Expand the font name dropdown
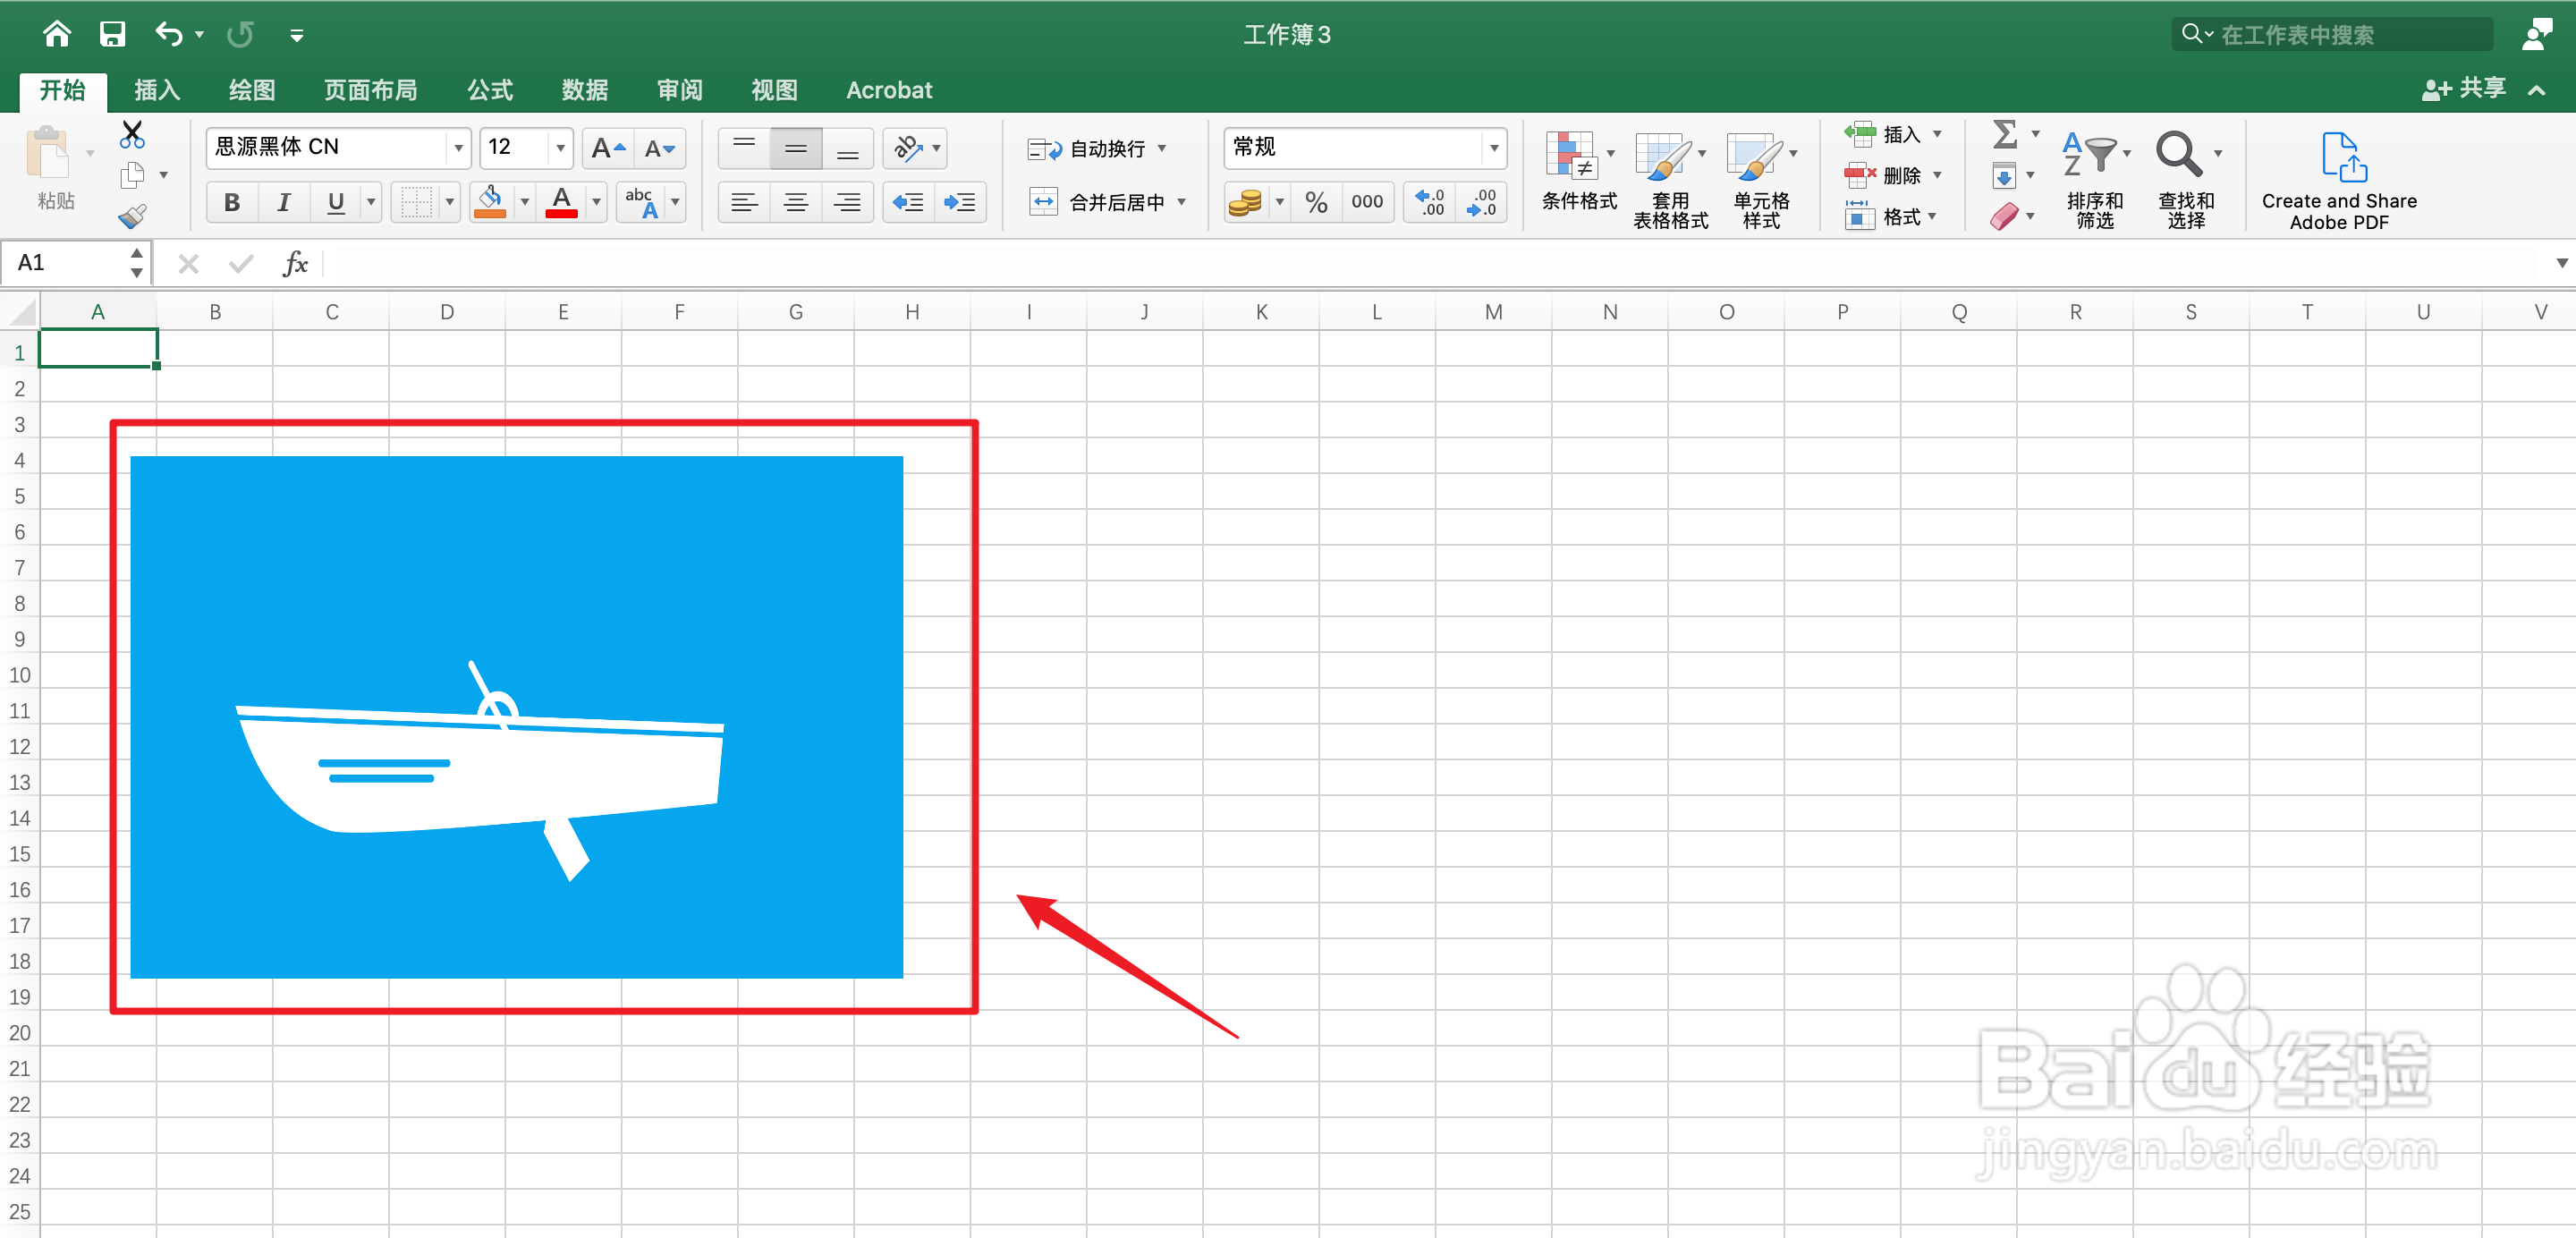The width and height of the screenshot is (2576, 1238). tap(458, 148)
